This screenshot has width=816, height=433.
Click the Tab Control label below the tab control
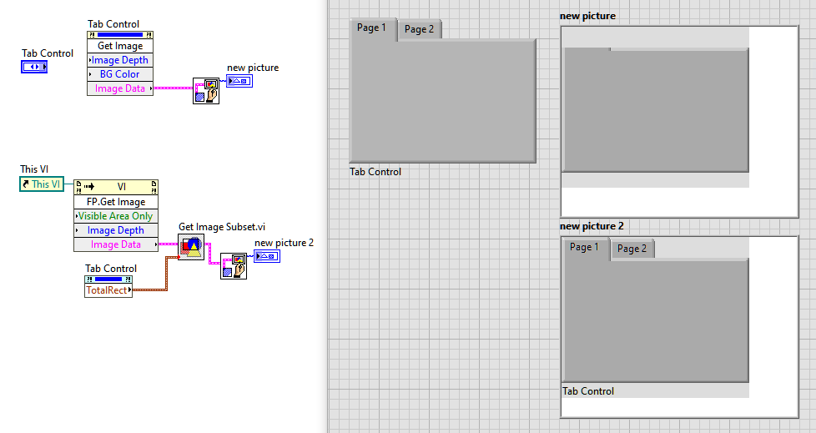click(x=375, y=172)
